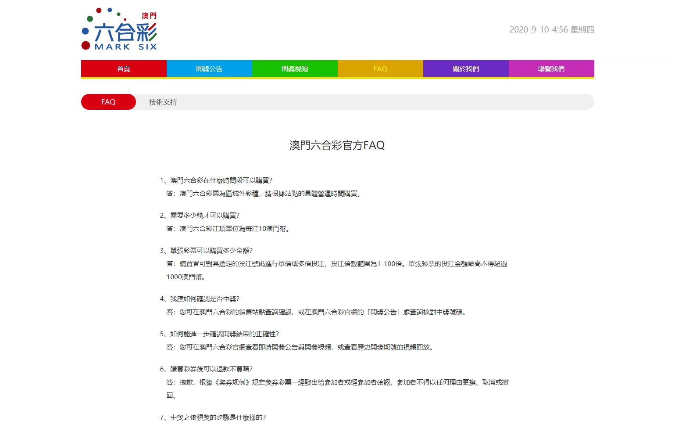Click question 2 需要多少錢才可以購買
Viewport: 675px width, 421px height.
pos(200,216)
